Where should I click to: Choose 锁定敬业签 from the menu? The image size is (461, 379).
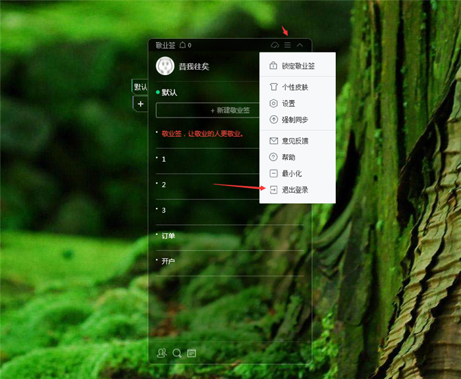[298, 66]
